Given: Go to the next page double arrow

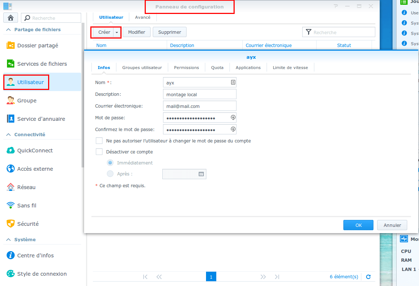Looking at the screenshot, I should tap(263, 277).
